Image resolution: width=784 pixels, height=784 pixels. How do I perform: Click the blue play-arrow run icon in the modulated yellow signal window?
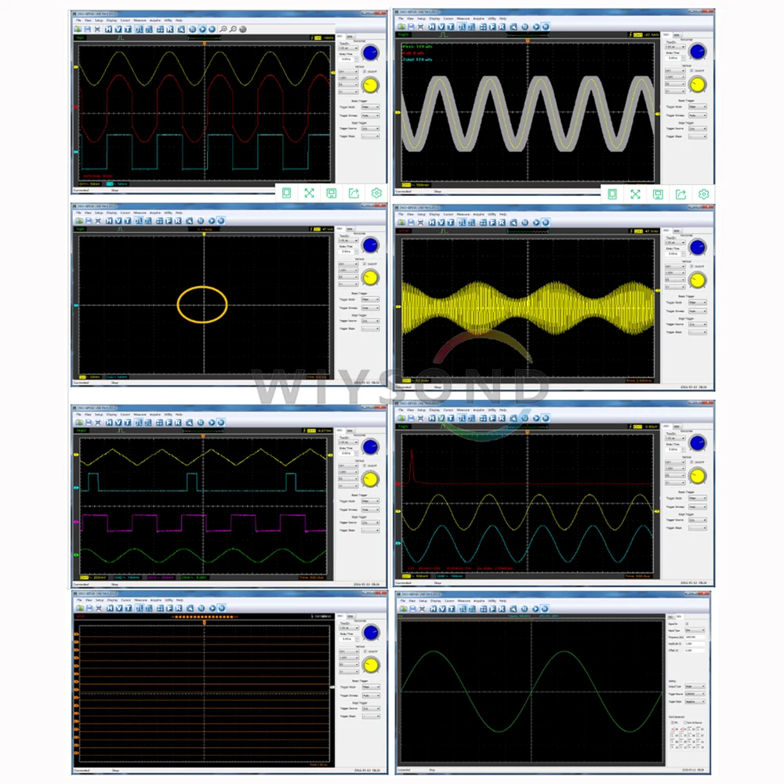pyautogui.click(x=536, y=223)
